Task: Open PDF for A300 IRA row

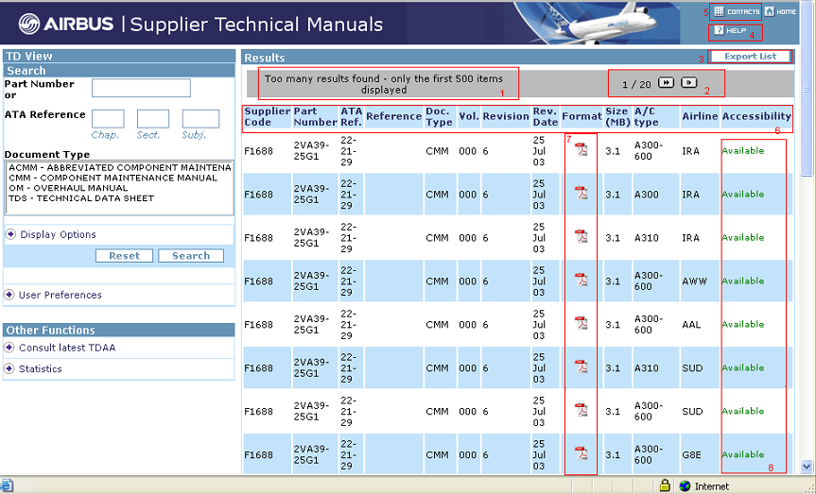Action: (x=581, y=193)
